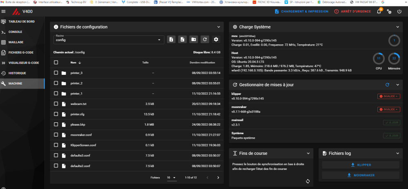Refresh the update manager

387,85
